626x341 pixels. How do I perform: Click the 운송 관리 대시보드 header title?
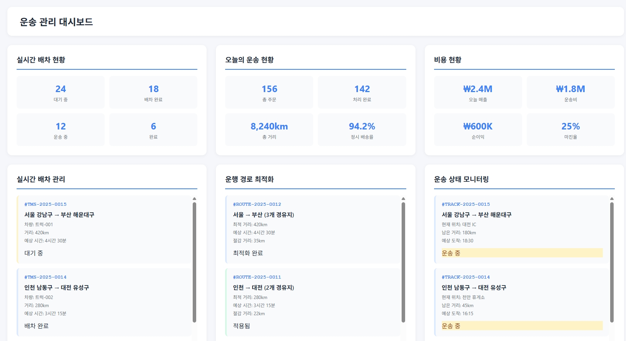click(x=56, y=22)
